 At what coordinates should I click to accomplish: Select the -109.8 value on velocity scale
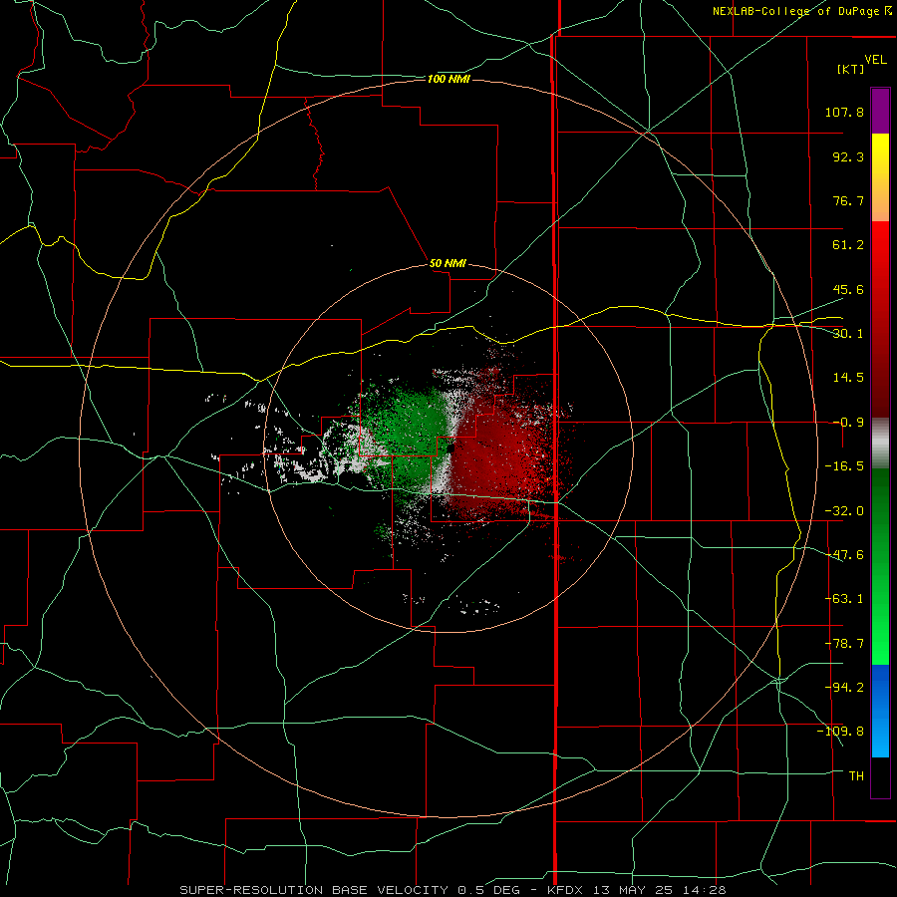(840, 732)
